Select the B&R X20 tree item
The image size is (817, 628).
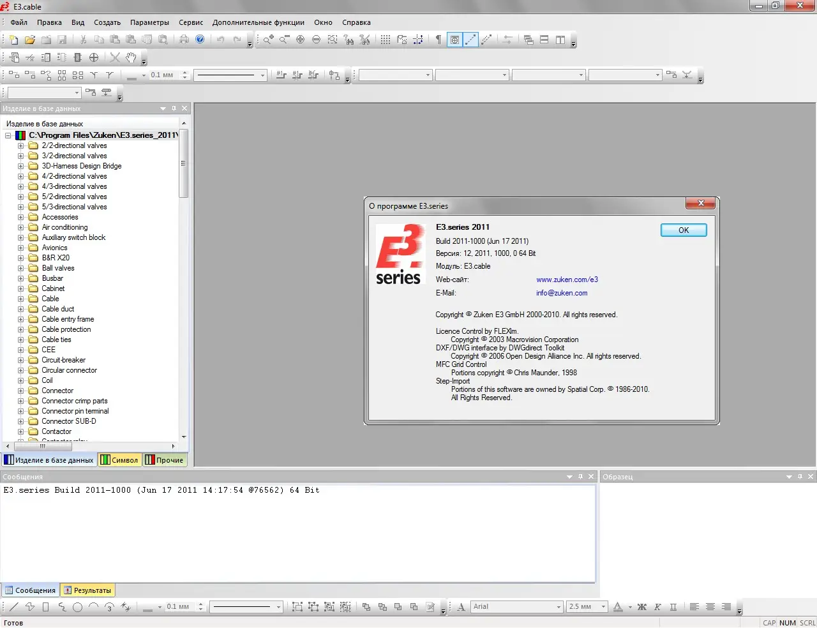coord(56,258)
